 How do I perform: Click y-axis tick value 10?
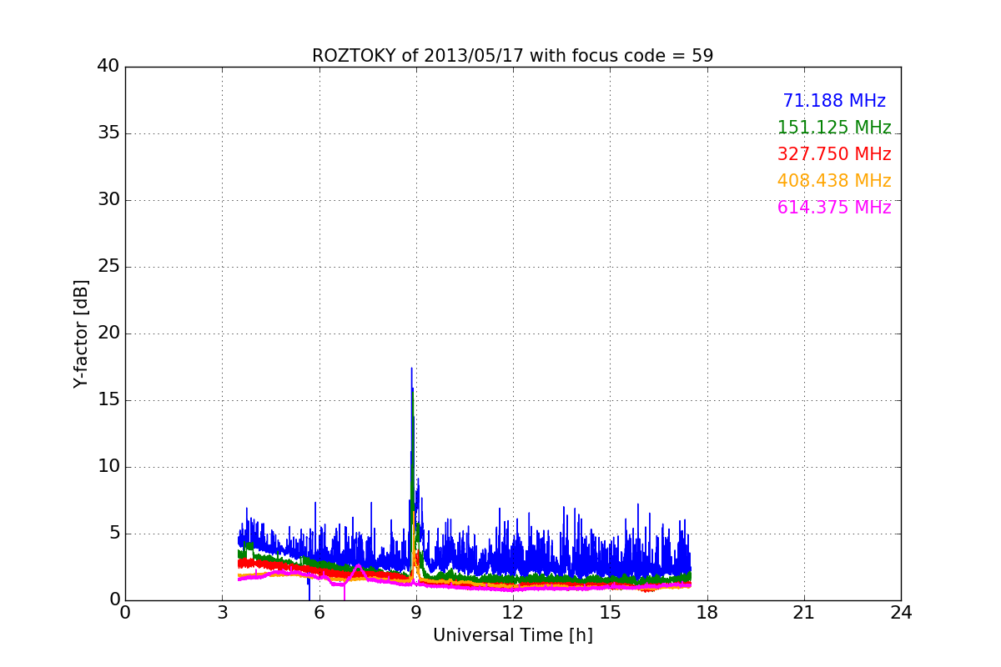[108, 467]
